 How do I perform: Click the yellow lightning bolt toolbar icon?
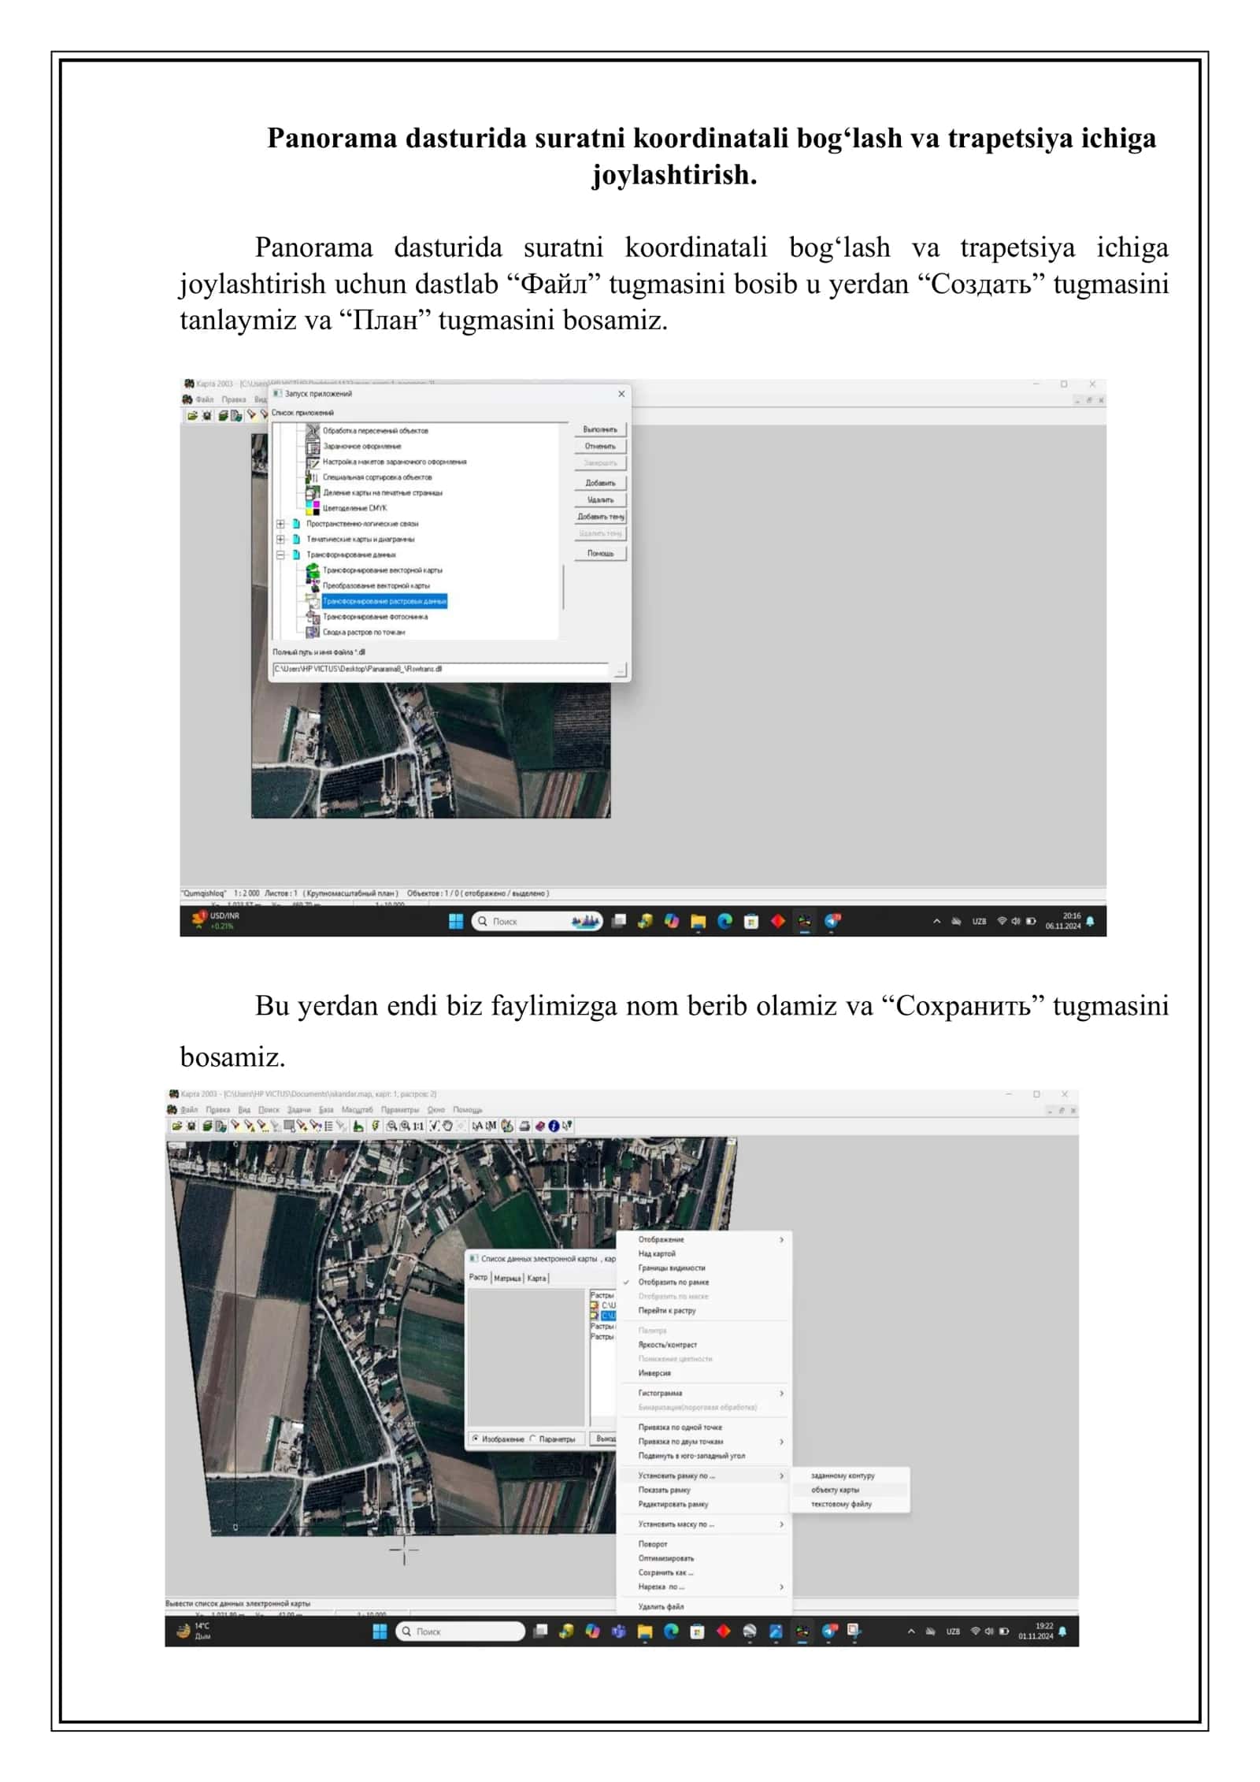pyautogui.click(x=375, y=1126)
